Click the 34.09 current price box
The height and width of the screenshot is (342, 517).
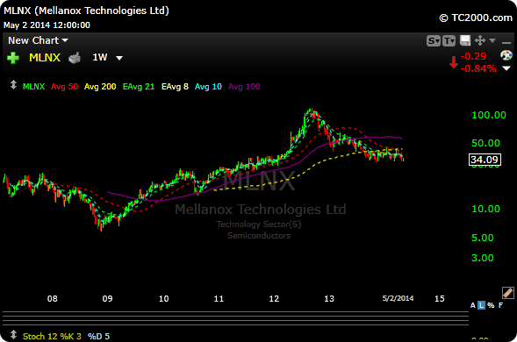point(485,160)
